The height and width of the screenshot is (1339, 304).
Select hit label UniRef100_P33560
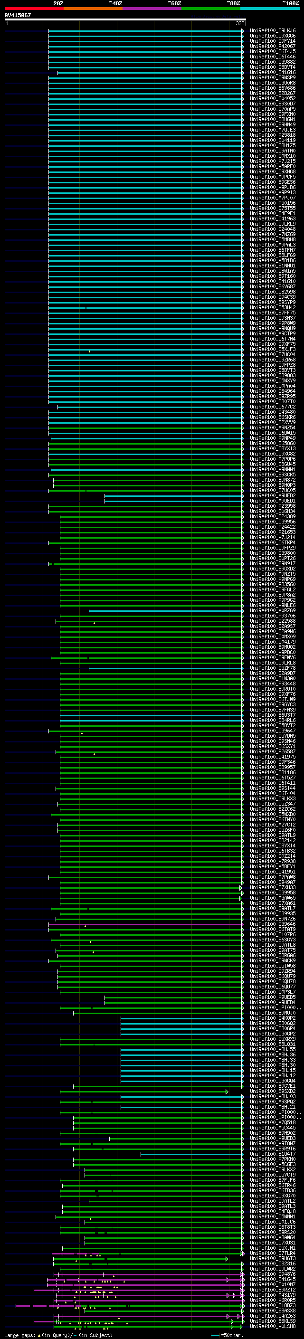click(x=272, y=584)
